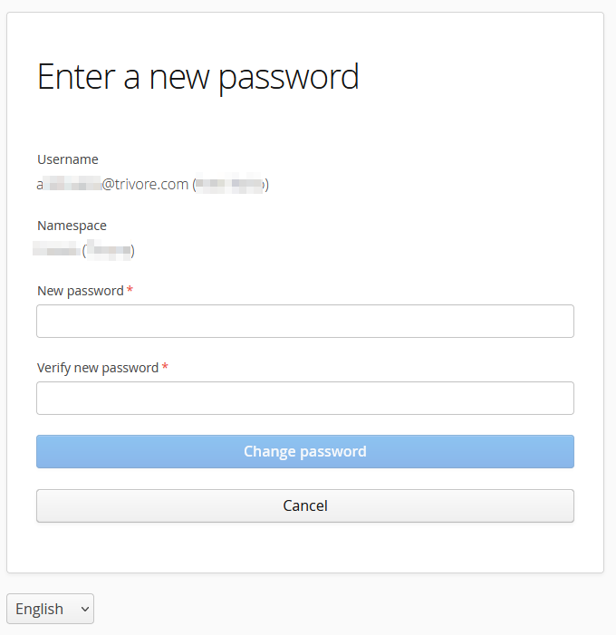Select the @trivore.com email address text
616x635 pixels.
[x=145, y=185]
